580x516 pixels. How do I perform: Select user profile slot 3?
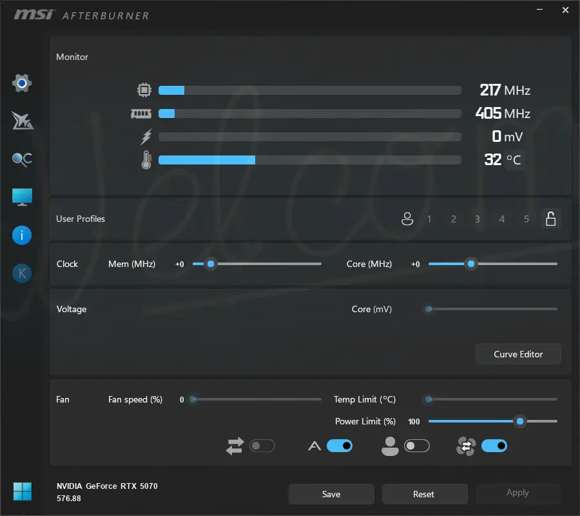coord(477,219)
